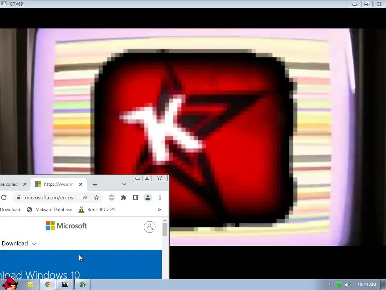Click the page's vertical scrollbar thumb
This screenshot has height=290, width=386.
pyautogui.click(x=165, y=230)
